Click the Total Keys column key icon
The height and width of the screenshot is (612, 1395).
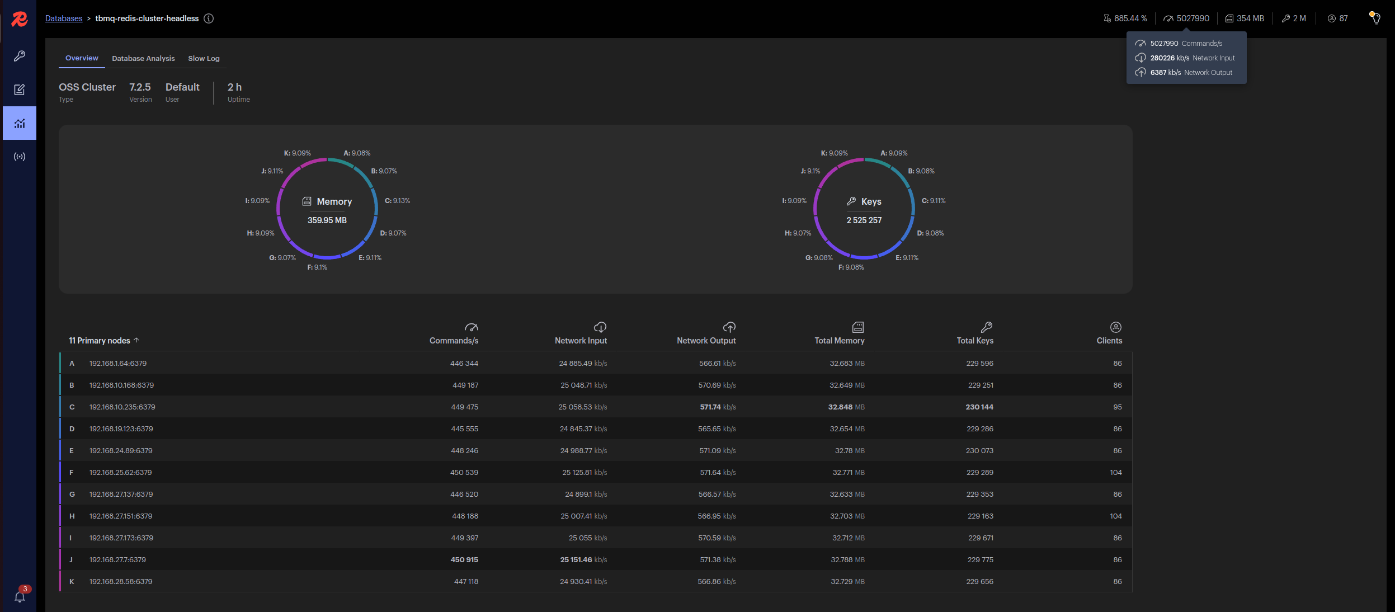tap(986, 327)
